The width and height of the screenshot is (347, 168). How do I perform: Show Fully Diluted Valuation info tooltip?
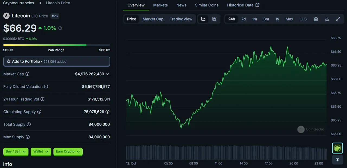coord(46,87)
